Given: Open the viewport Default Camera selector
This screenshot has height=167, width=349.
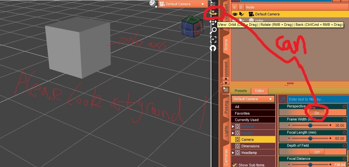Looking at the screenshot, I should [183, 4].
